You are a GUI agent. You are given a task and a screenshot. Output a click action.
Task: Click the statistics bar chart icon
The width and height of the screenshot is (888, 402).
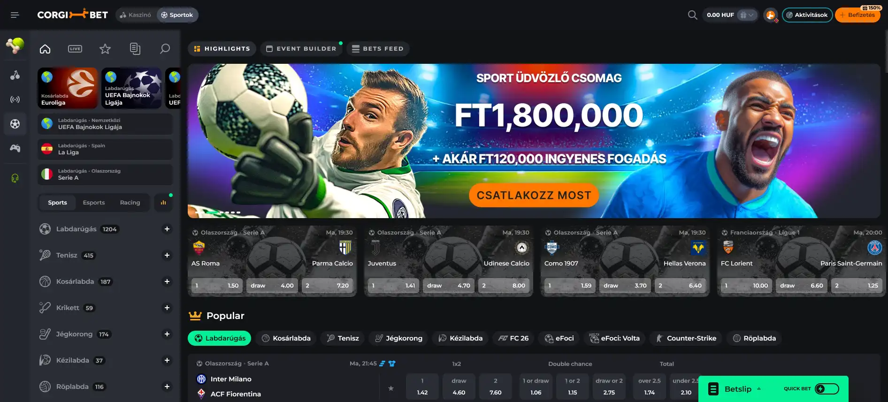[x=163, y=203]
